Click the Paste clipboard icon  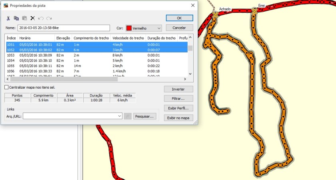(x=24, y=18)
